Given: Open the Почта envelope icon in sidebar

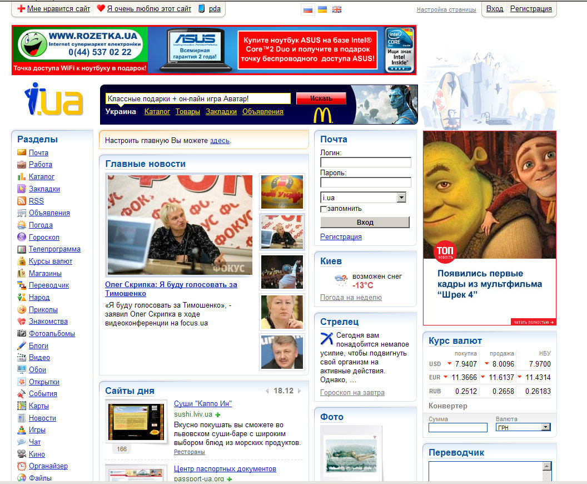Looking at the screenshot, I should coord(22,152).
